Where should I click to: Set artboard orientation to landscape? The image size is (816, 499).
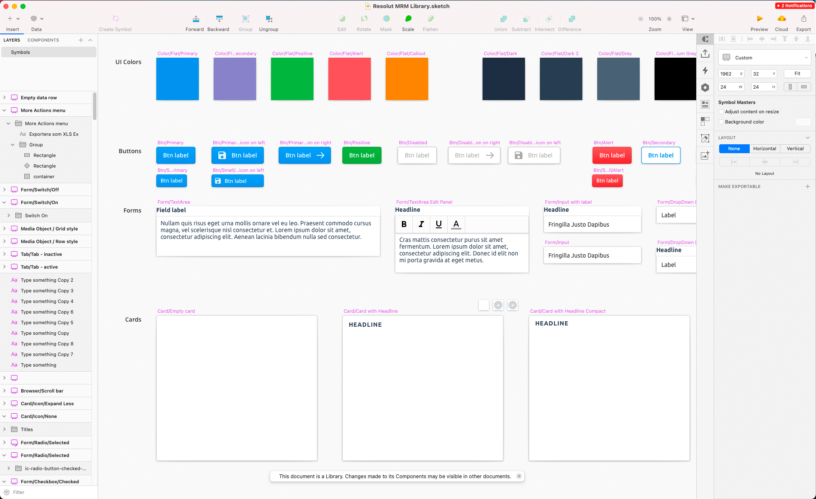[x=804, y=87]
